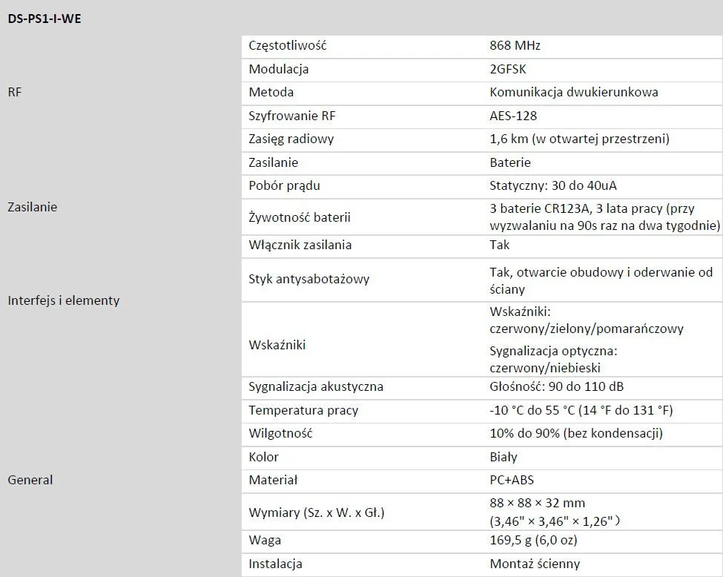
Task: Select the Montaż ścienny installation value
Action: [x=535, y=564]
